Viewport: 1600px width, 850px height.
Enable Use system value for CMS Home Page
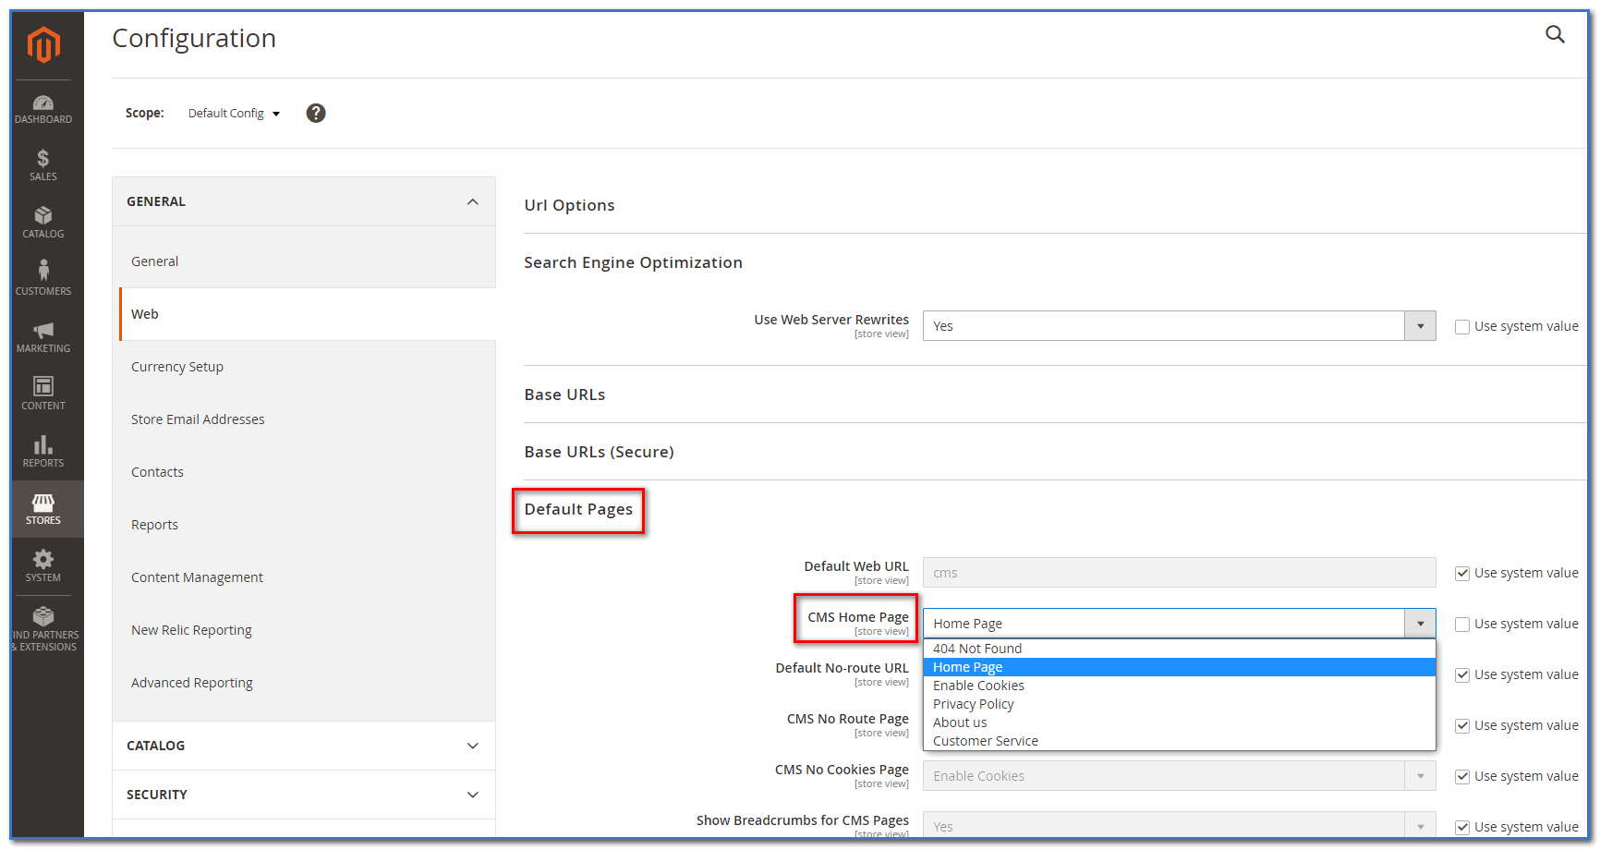pyautogui.click(x=1462, y=625)
